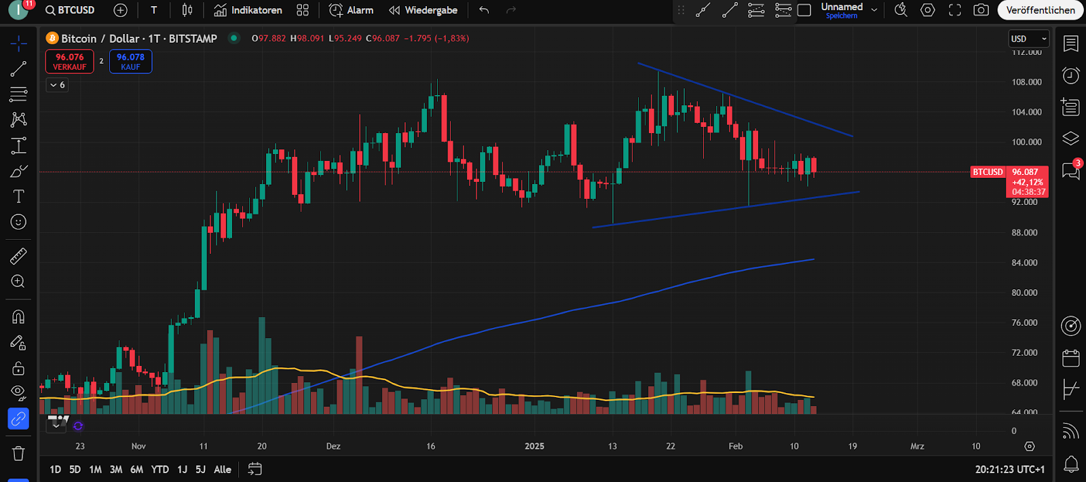The image size is (1086, 482).
Task: Select the trend line tool in left sidebar
Action: tap(18, 69)
